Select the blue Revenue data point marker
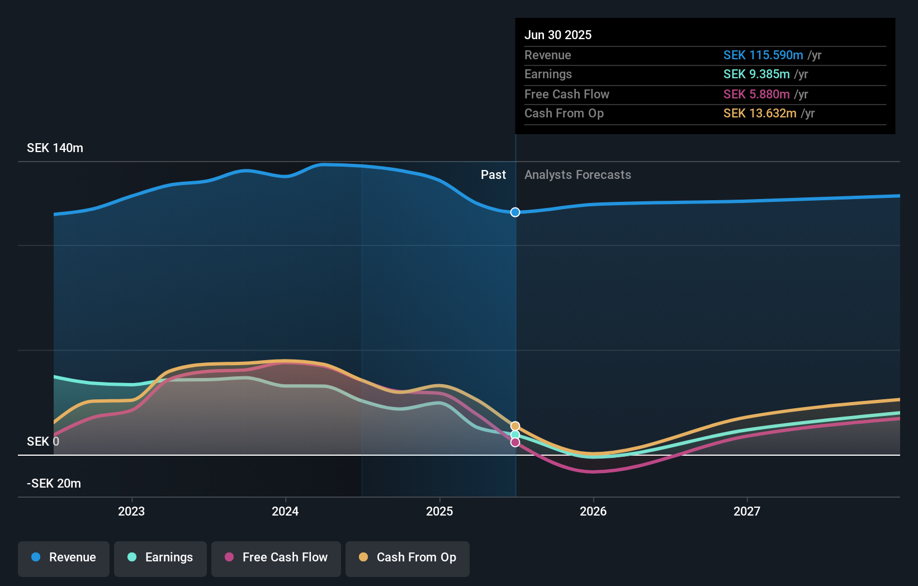The width and height of the screenshot is (918, 586). (x=514, y=212)
